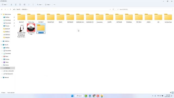Select the READY folder
The image size is (174, 98).
click(60, 18)
